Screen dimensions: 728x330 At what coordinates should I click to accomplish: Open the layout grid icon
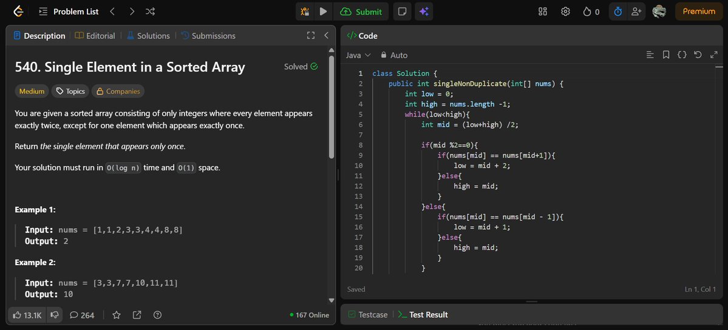tap(542, 12)
